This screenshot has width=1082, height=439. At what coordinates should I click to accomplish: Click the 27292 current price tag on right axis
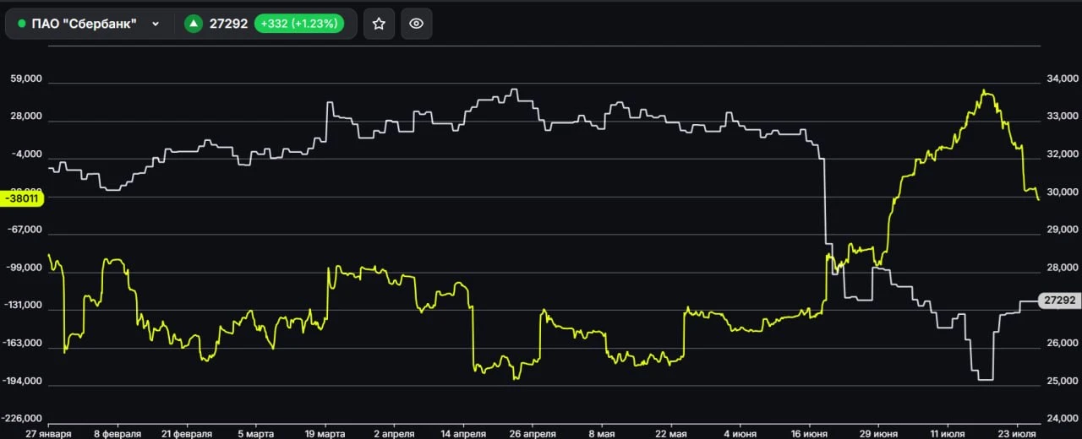(1060, 301)
